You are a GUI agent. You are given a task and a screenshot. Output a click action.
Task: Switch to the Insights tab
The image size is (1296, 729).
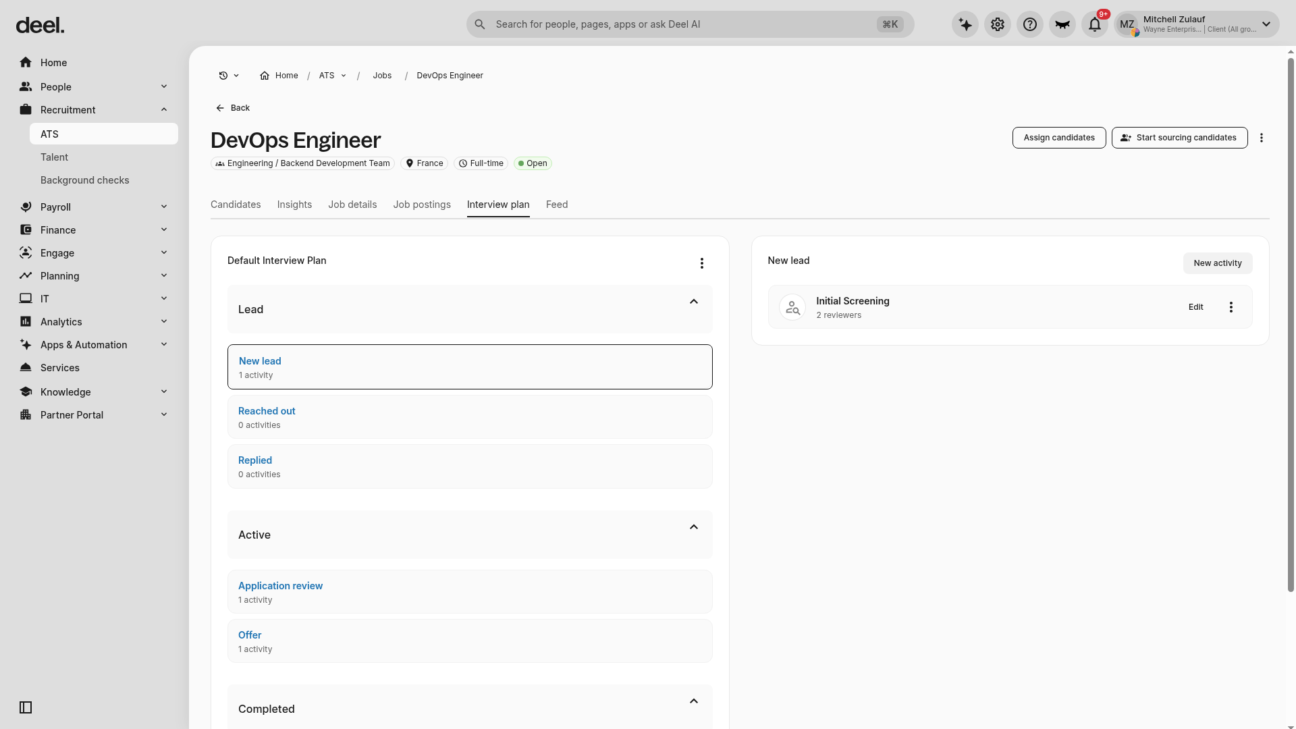294,205
